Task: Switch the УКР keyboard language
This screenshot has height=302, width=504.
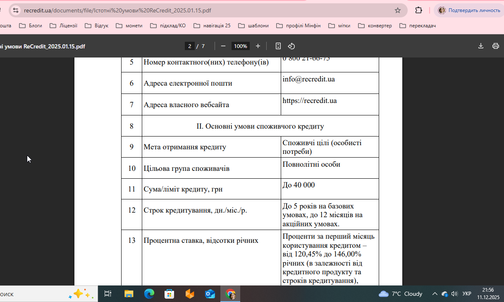Action: 467,294
